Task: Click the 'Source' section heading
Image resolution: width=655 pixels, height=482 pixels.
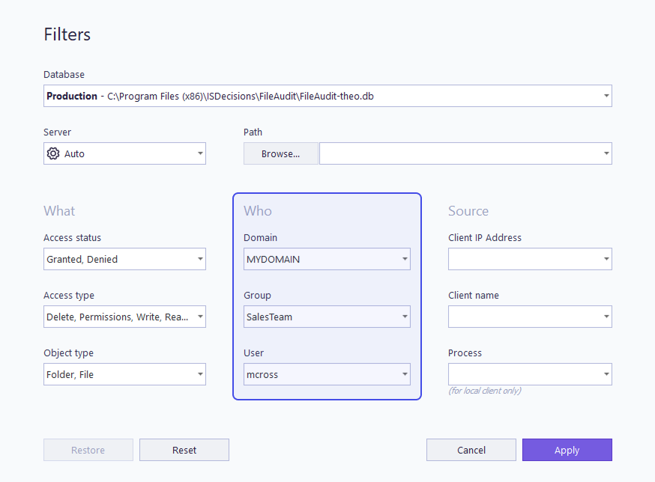Action: click(x=468, y=211)
